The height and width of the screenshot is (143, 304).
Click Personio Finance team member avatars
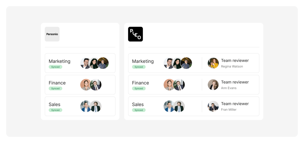tap(91, 85)
